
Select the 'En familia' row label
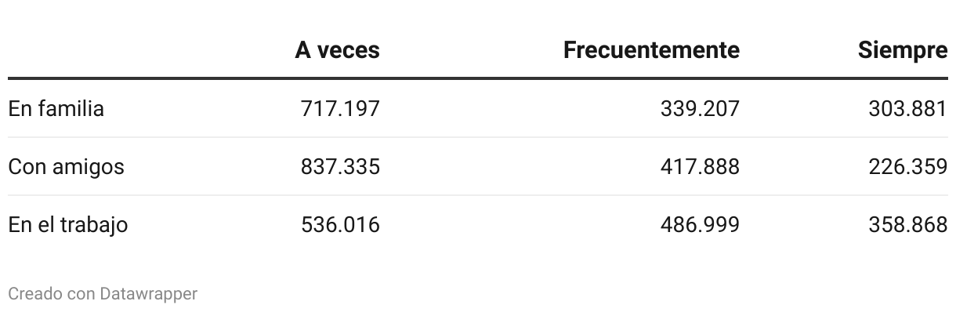(56, 108)
